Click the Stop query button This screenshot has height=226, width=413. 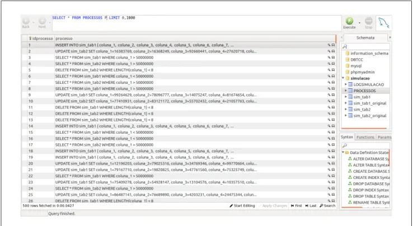[368, 22]
